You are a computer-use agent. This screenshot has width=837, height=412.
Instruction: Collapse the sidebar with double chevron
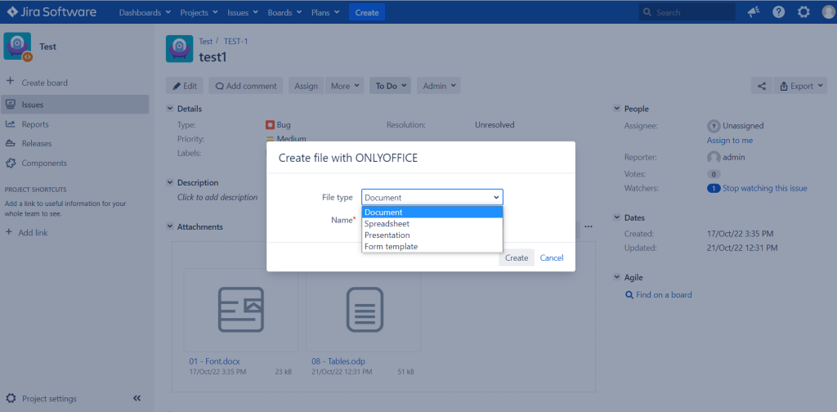(x=137, y=398)
